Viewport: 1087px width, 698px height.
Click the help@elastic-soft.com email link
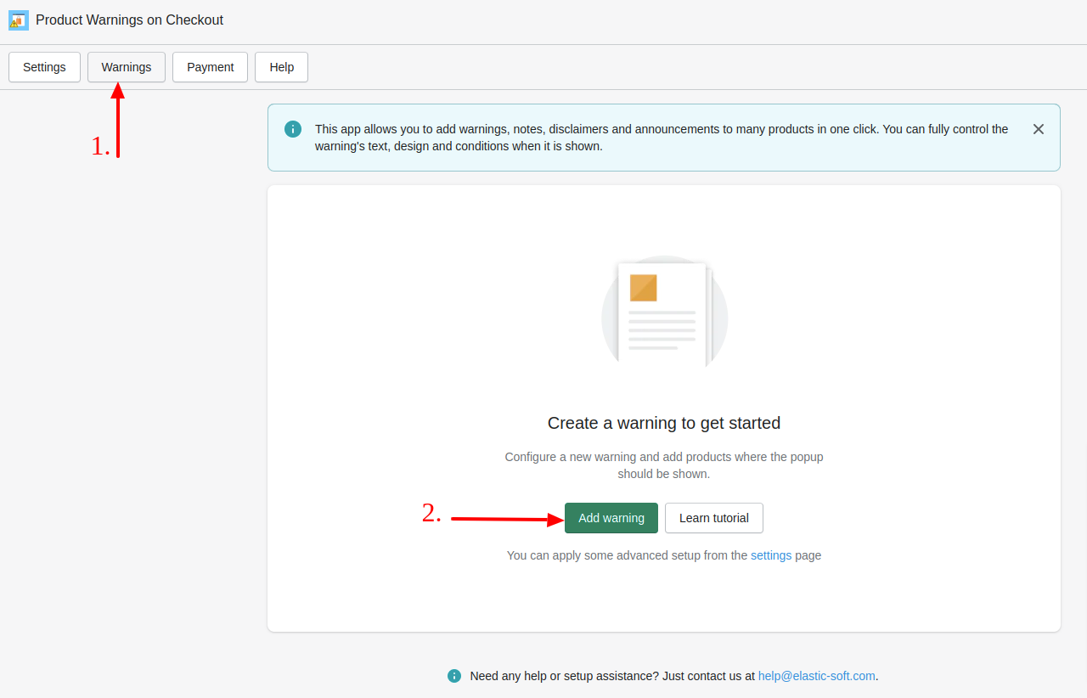817,676
